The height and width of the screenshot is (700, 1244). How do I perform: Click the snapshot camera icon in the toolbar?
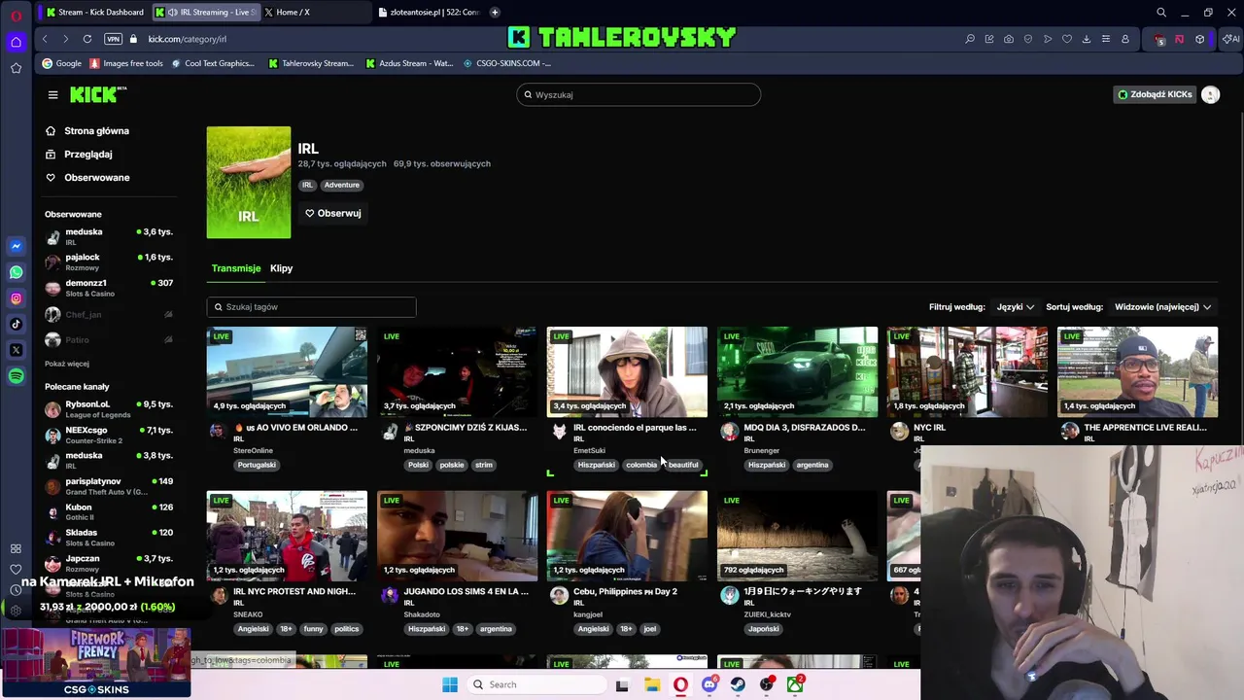(x=1009, y=39)
